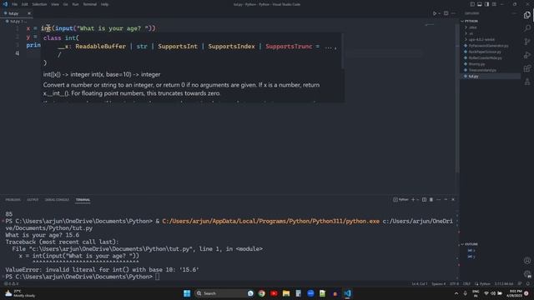
Task: Open the File menu
Action: pyautogui.click(x=15, y=4)
